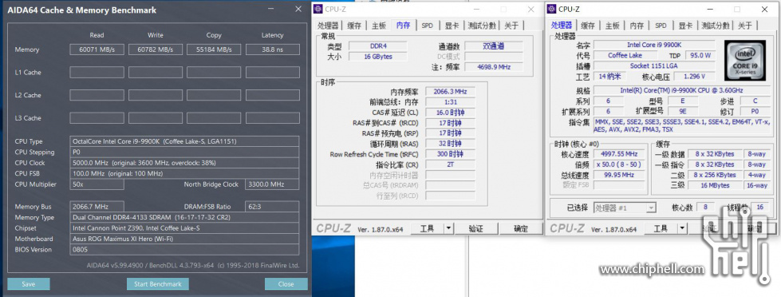The width and height of the screenshot is (781, 297).
Task: Open 工具 dropdown arrow in CPU-Z processor window
Action: 682,228
